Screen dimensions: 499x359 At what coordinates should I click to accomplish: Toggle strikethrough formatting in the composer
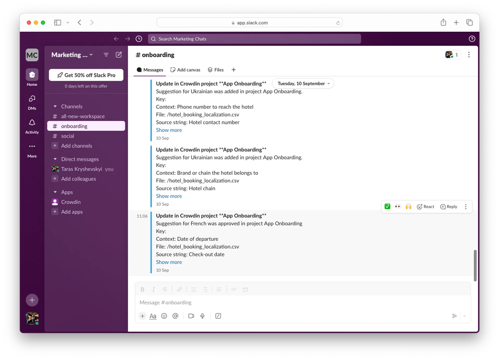[x=165, y=289]
